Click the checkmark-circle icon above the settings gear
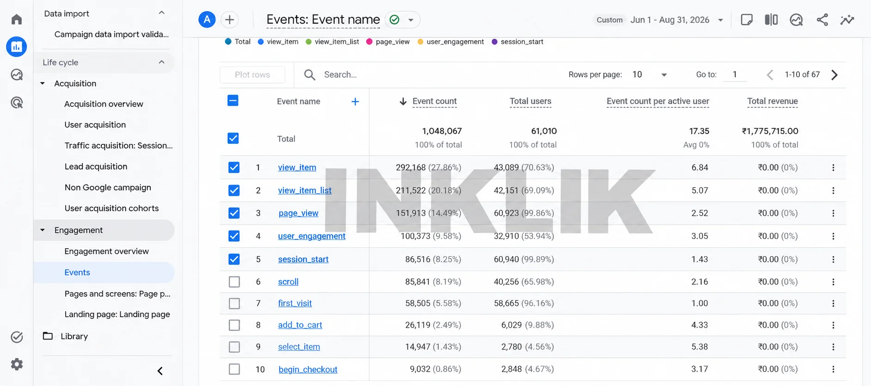Viewport: 871px width, 386px height. [17, 337]
